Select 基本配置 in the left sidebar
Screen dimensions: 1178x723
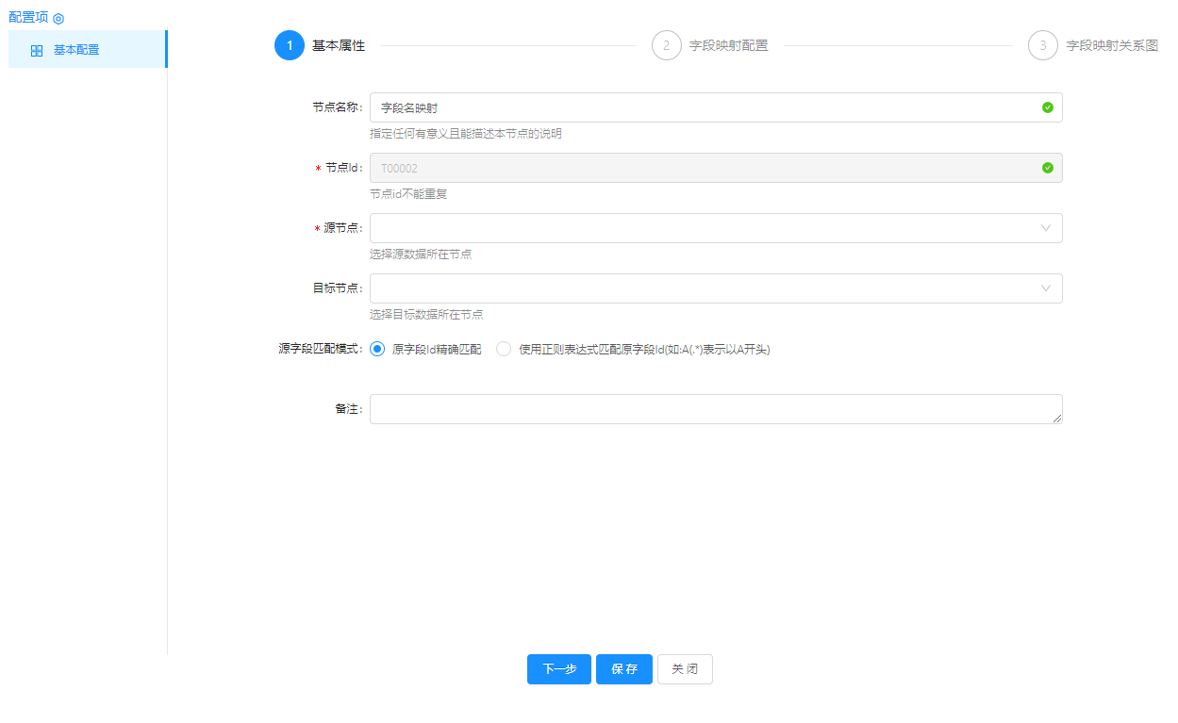click(76, 50)
